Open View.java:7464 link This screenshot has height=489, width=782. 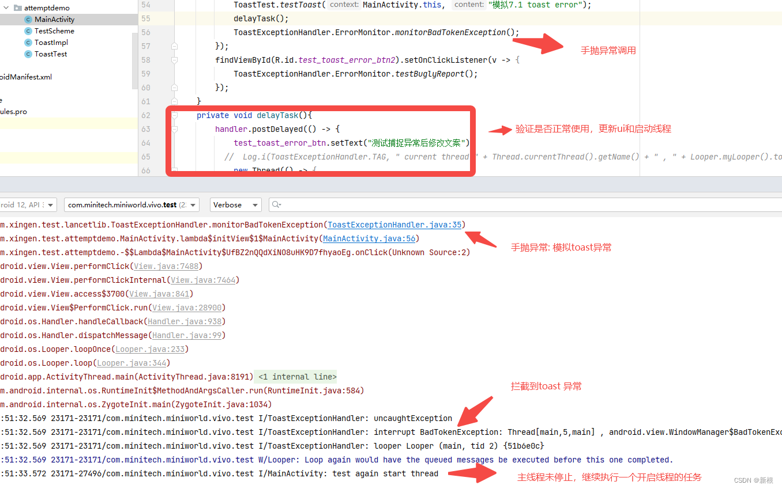point(203,280)
